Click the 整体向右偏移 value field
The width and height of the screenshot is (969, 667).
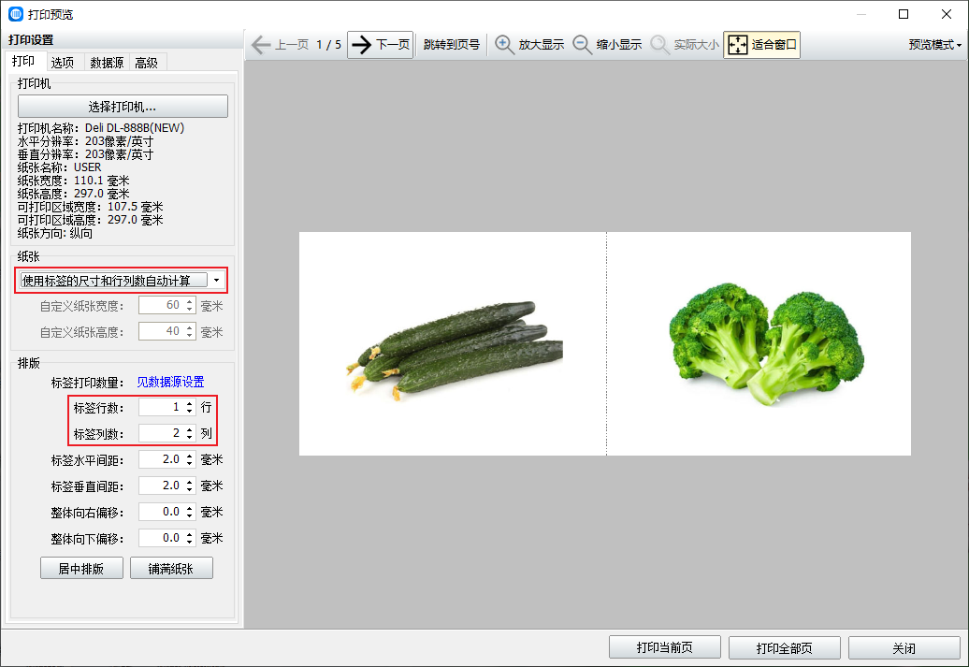(161, 512)
